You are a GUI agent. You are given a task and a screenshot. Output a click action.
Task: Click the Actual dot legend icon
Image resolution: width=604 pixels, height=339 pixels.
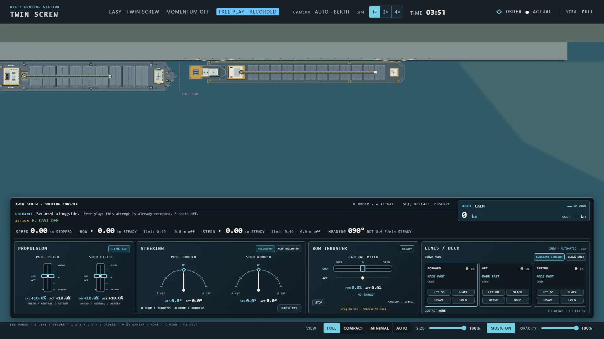coord(527,12)
